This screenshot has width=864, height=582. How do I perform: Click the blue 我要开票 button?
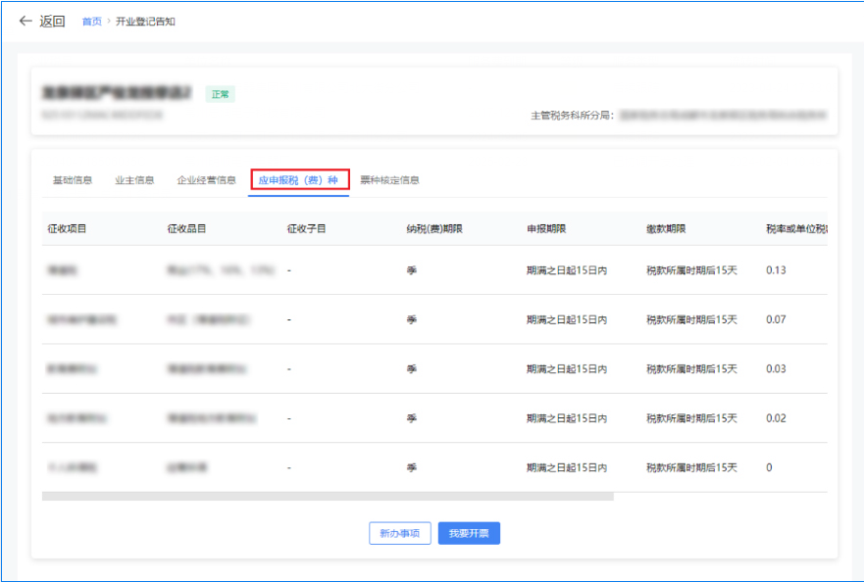pos(469,533)
